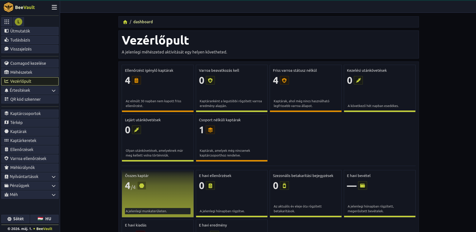Open the Kaptárak list
476x232 pixels.
click(x=30, y=131)
